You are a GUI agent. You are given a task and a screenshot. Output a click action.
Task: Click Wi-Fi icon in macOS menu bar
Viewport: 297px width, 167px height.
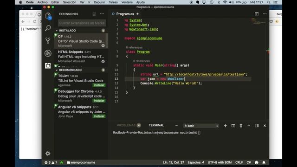click(x=225, y=2)
